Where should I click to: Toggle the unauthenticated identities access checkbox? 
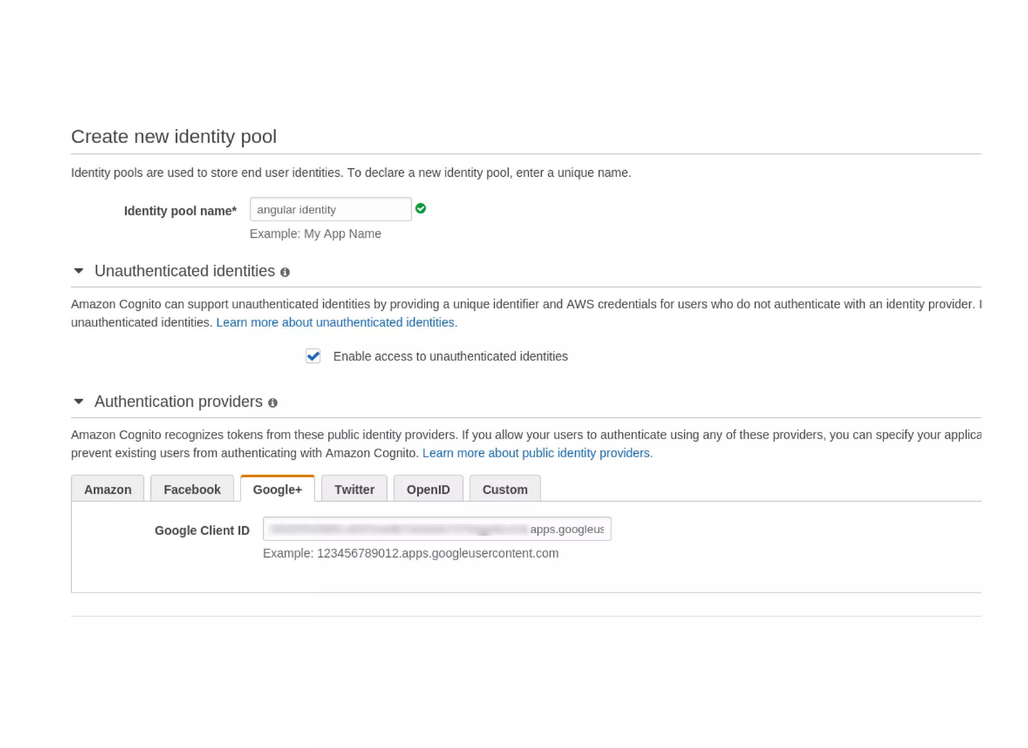pyautogui.click(x=313, y=356)
